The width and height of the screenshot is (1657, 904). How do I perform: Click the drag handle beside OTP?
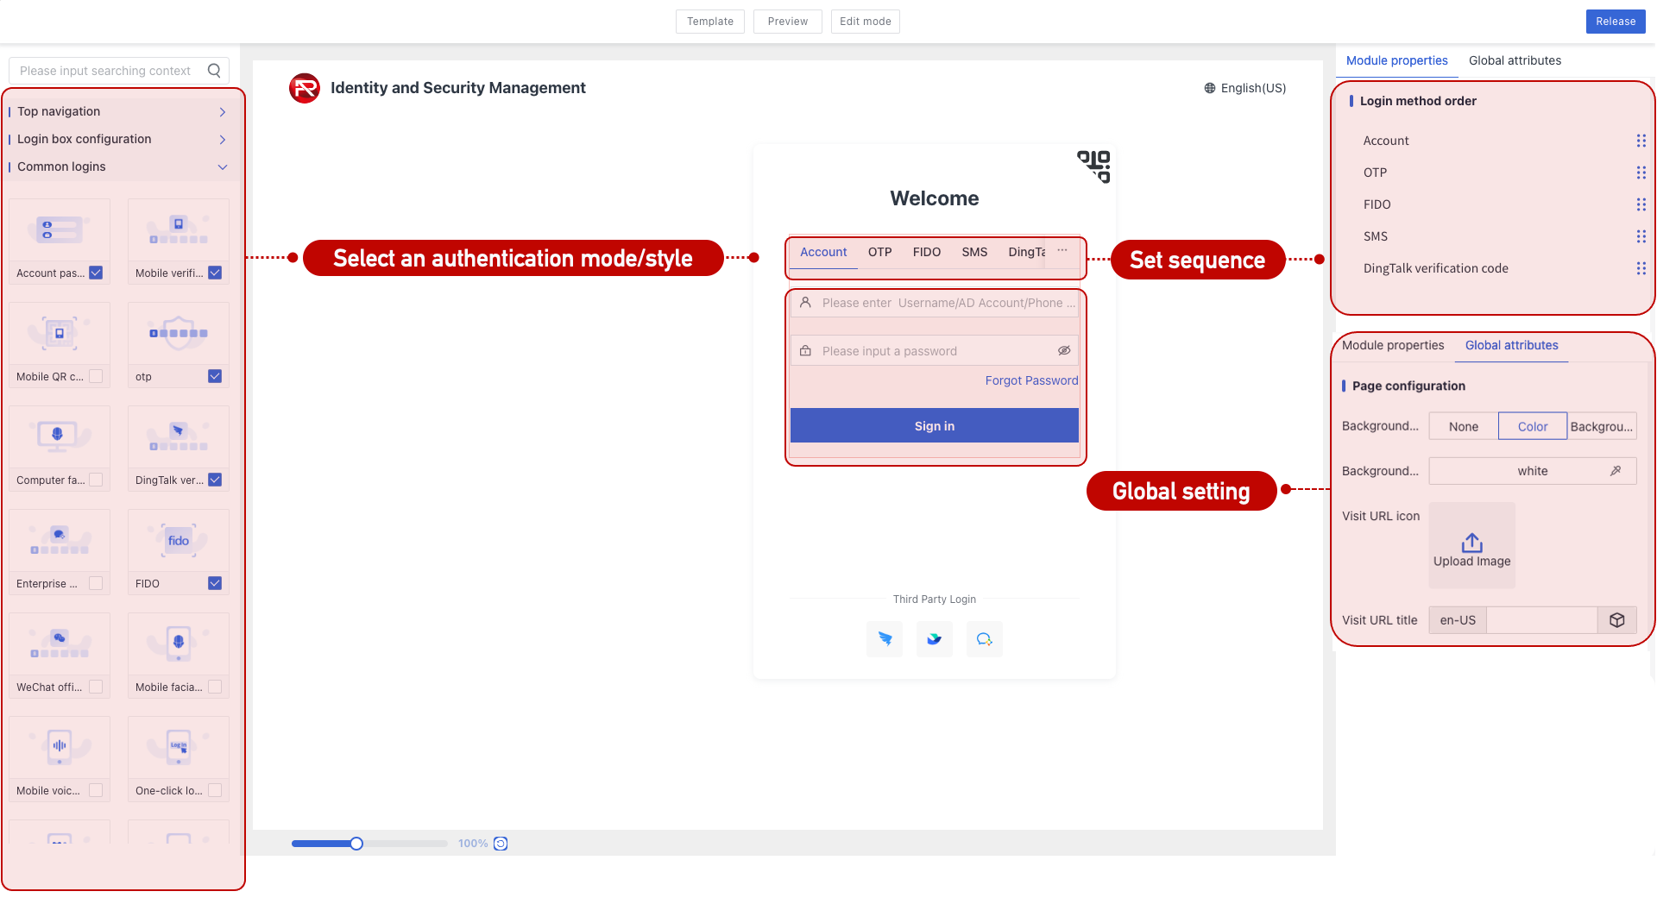pyautogui.click(x=1641, y=173)
